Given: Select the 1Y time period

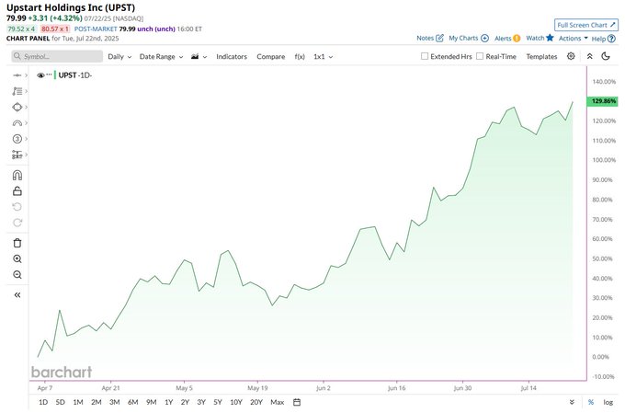Looking at the screenshot, I should pyautogui.click(x=168, y=402).
